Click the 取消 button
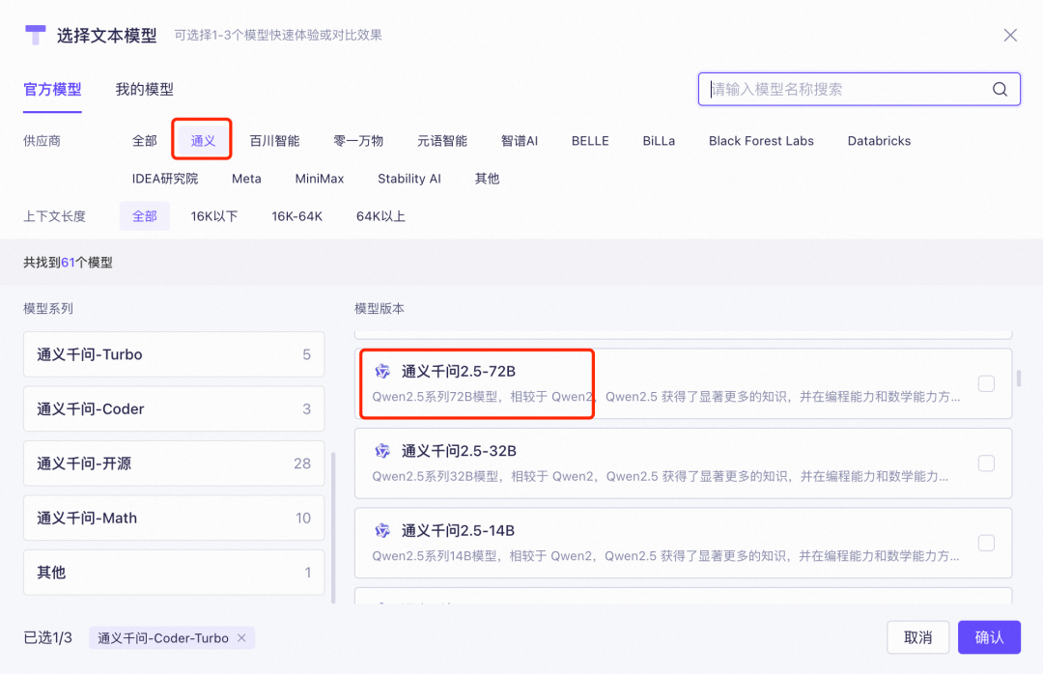This screenshot has height=674, width=1043. pos(917,637)
